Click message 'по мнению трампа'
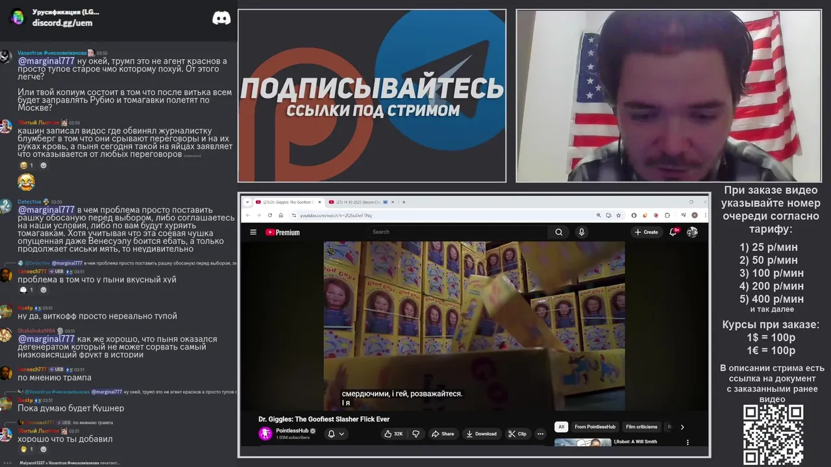This screenshot has width=831, height=467. click(55, 377)
